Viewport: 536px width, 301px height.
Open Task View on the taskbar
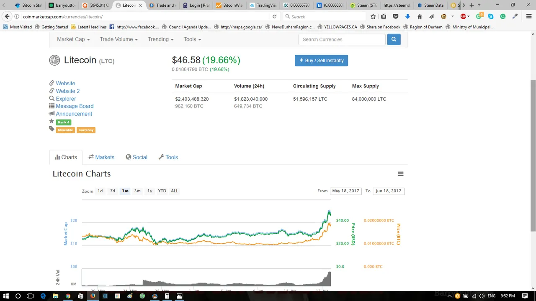click(30, 296)
